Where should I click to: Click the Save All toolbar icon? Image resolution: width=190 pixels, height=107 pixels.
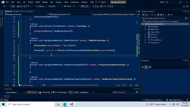24,6
